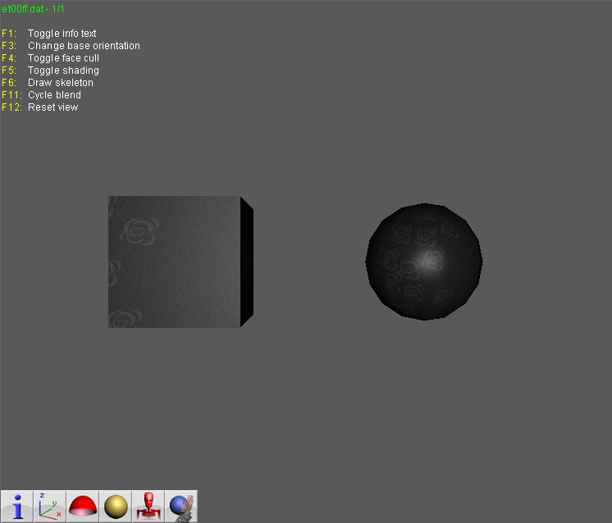Click the 'Change base orientation' F3 line
This screenshot has height=523, width=612.
71,46
